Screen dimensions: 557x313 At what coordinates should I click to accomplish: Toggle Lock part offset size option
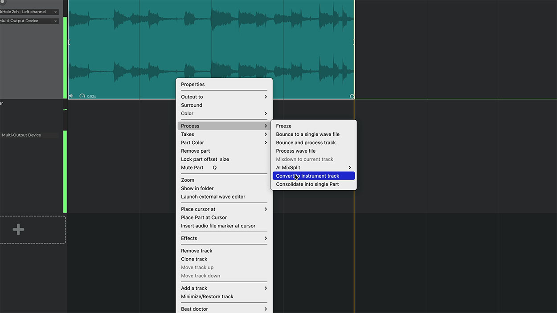click(x=205, y=159)
